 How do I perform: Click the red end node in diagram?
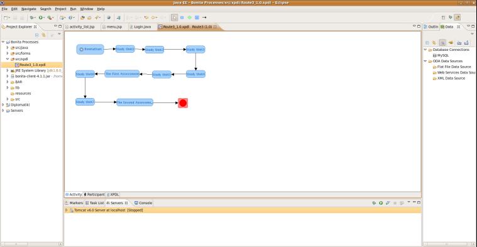click(183, 103)
